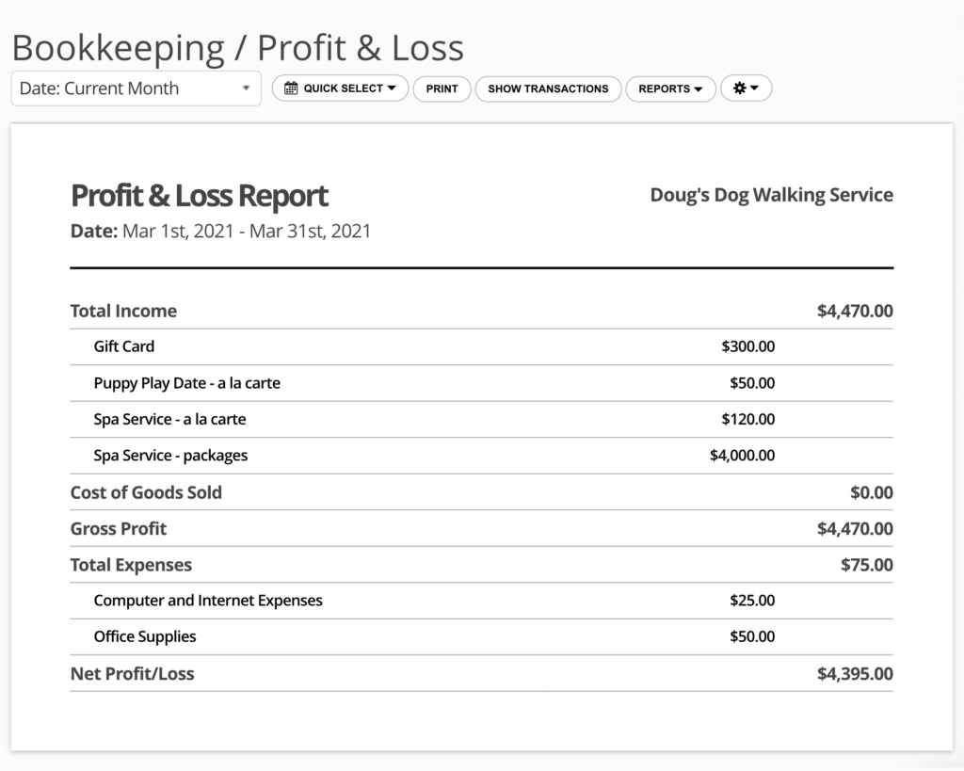Open the Date: Current Month dropdown
Image resolution: width=964 pixels, height=771 pixels.
click(x=136, y=88)
